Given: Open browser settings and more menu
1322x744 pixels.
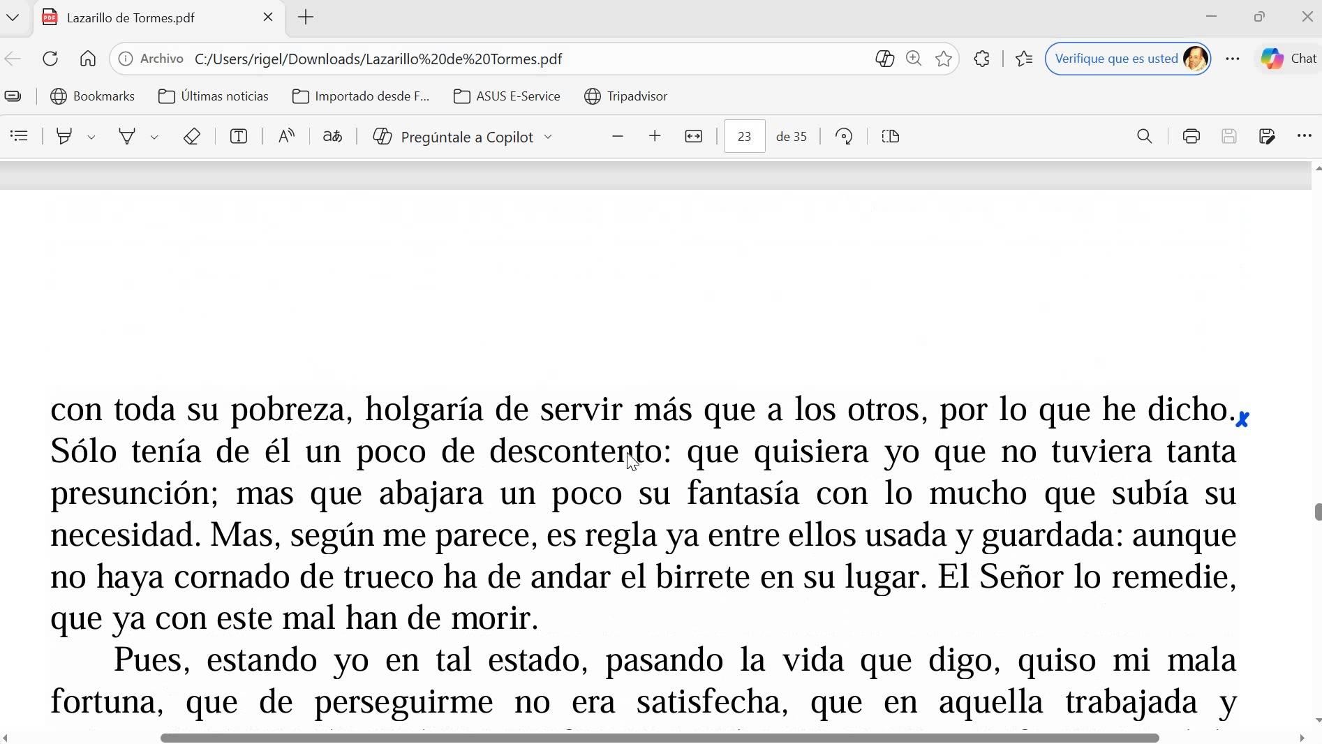Looking at the screenshot, I should [x=1233, y=59].
